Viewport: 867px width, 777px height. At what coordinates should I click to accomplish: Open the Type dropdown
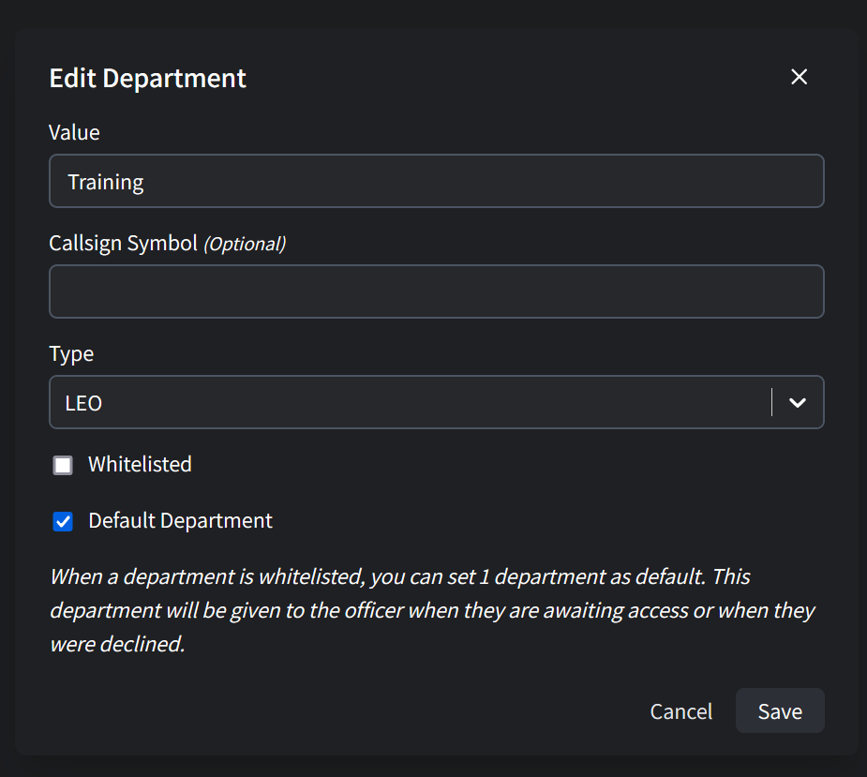(x=436, y=402)
